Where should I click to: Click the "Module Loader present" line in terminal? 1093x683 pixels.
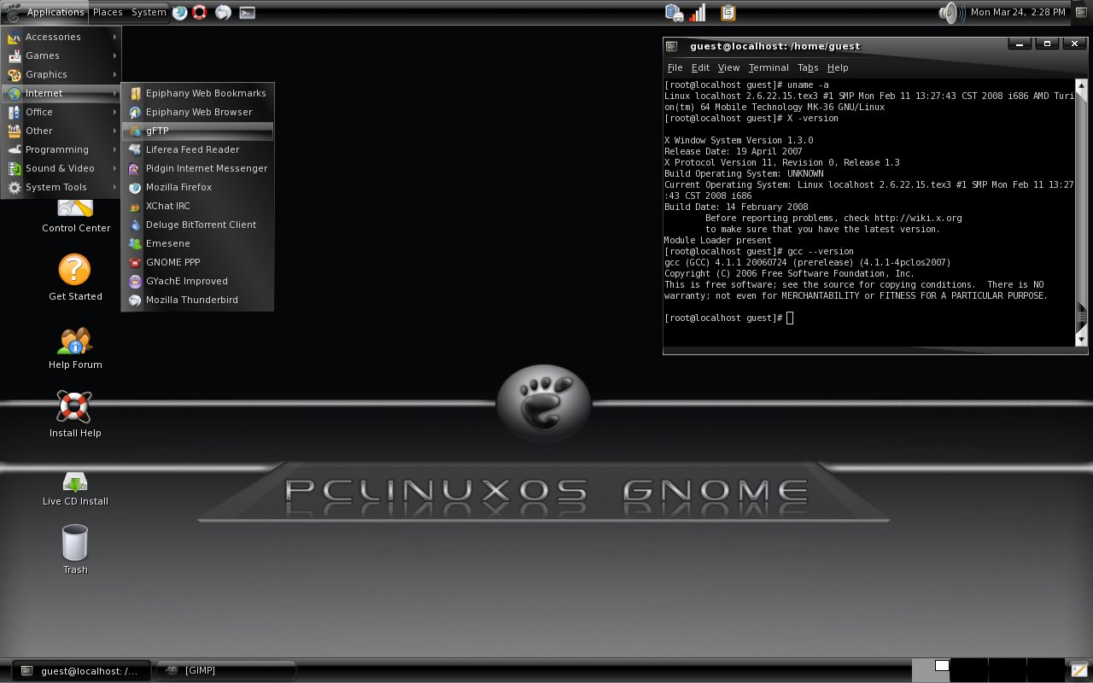[718, 240]
